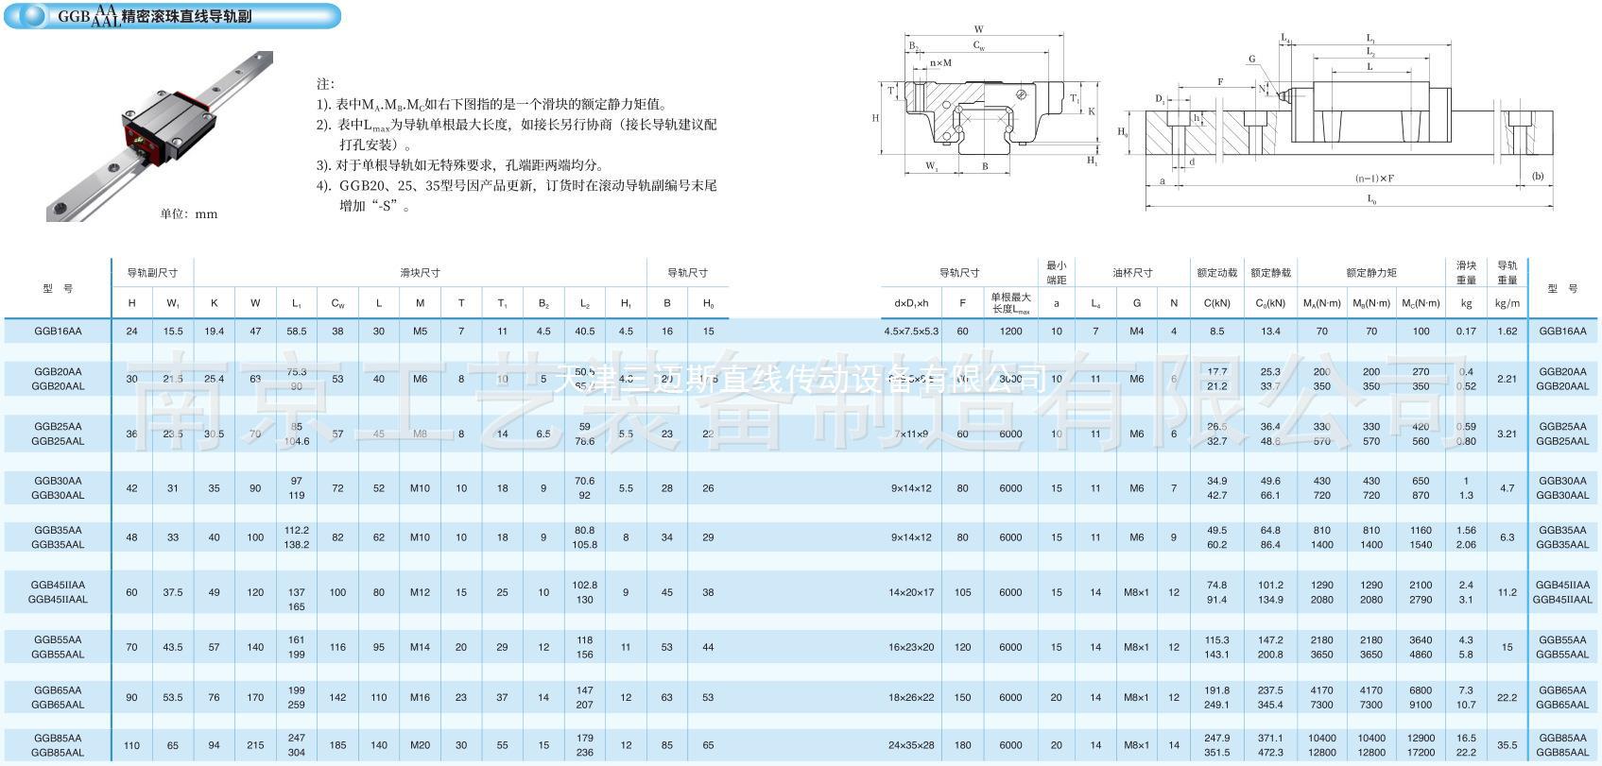Click note 4 about GGB20、25、35 型号更新
1602x766 pixels.
coord(516,196)
